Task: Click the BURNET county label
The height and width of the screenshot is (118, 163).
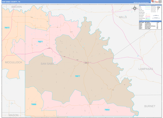Action: coord(150,106)
